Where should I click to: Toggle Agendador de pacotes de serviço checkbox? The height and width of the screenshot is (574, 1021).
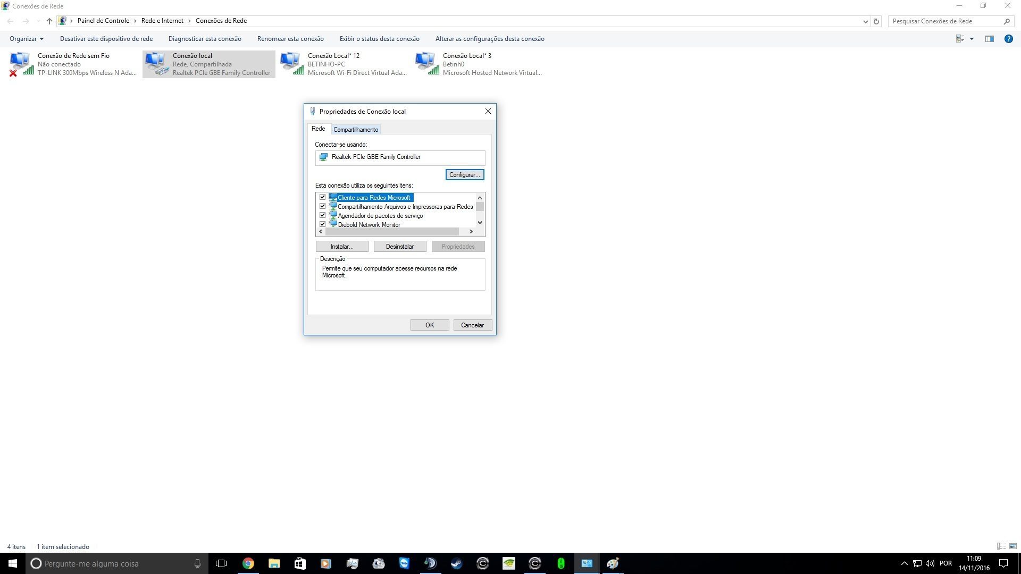tap(322, 215)
